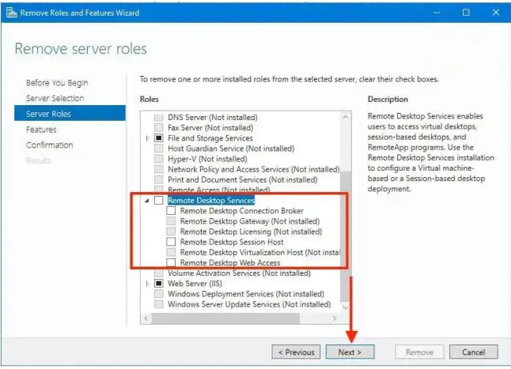Image resolution: width=511 pixels, height=369 pixels.
Task: Click the Results step
Action: coord(38,160)
